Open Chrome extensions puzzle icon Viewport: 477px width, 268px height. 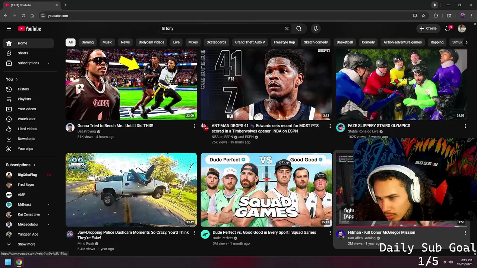[436, 16]
